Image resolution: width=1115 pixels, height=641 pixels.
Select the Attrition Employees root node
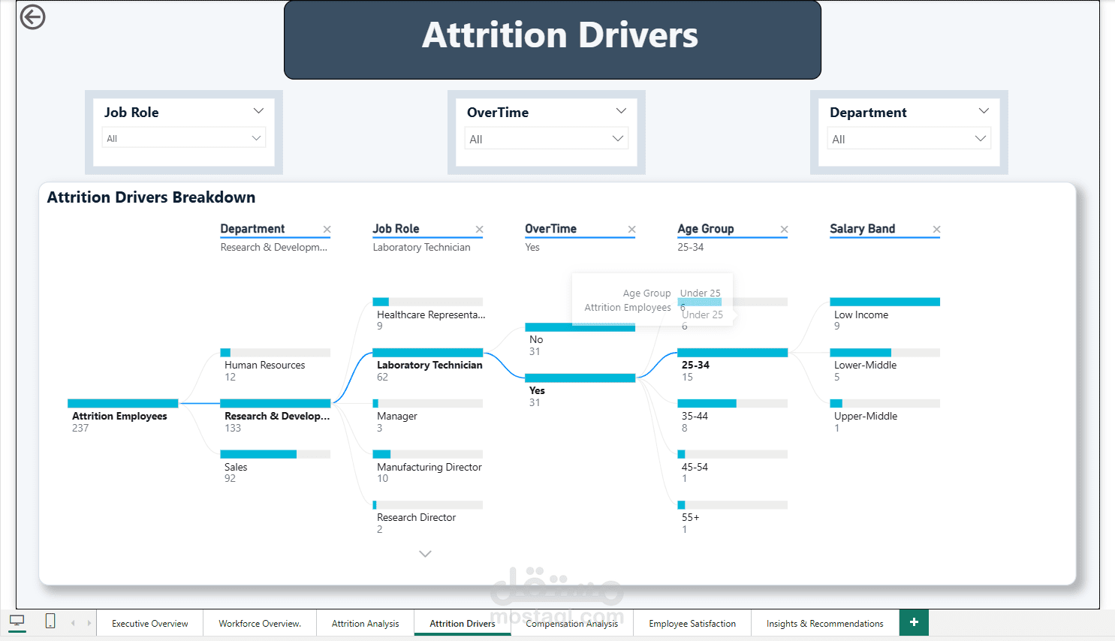click(x=122, y=416)
